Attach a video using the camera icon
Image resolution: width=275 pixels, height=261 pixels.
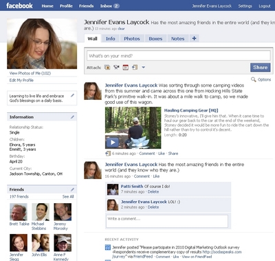[x=116, y=67]
